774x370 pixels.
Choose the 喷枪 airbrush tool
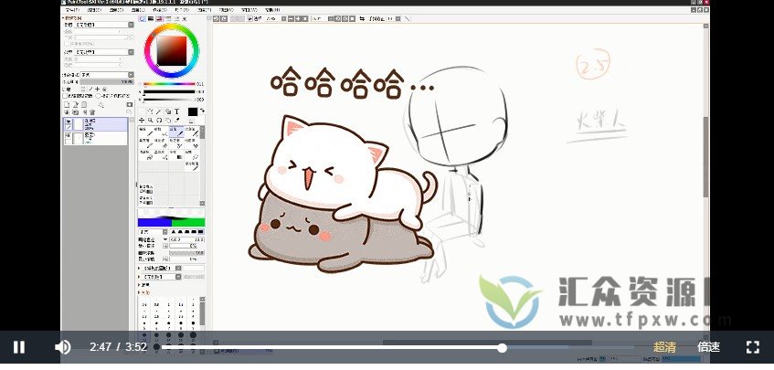[x=161, y=132]
